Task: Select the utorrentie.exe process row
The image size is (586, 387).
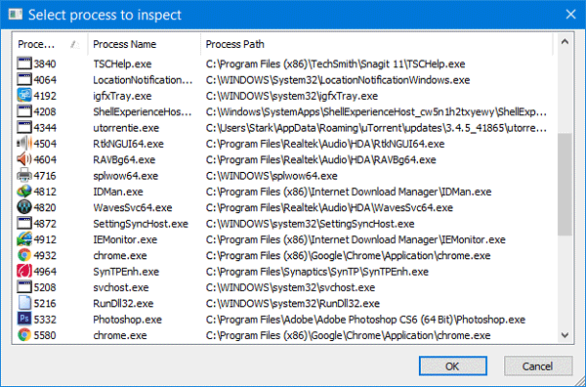Action: (284, 127)
